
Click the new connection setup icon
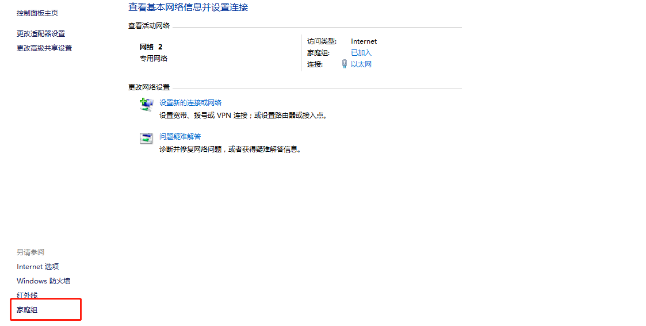coord(146,105)
